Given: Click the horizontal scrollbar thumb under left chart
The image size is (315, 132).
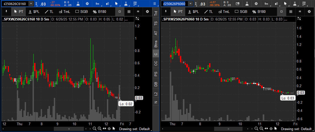Looking at the screenshot, I should (x=69, y=129).
